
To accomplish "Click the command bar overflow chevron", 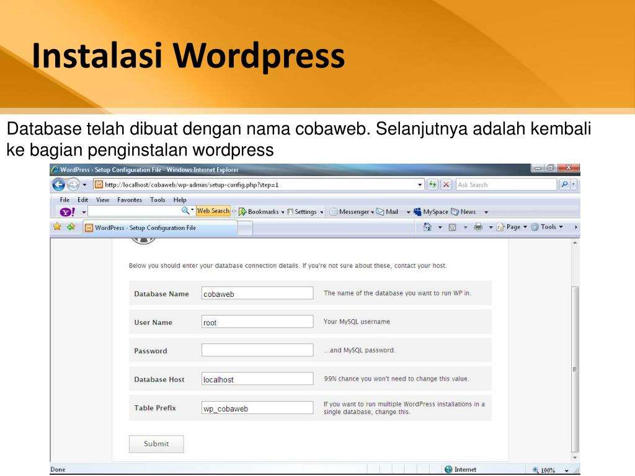I will 576,227.
